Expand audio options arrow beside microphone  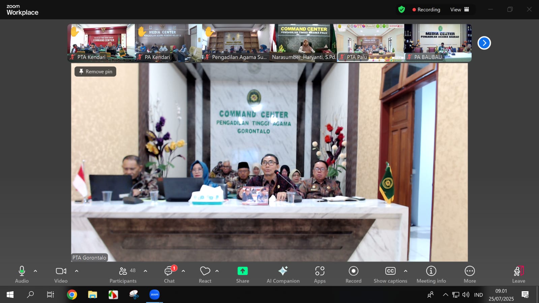[x=35, y=271]
